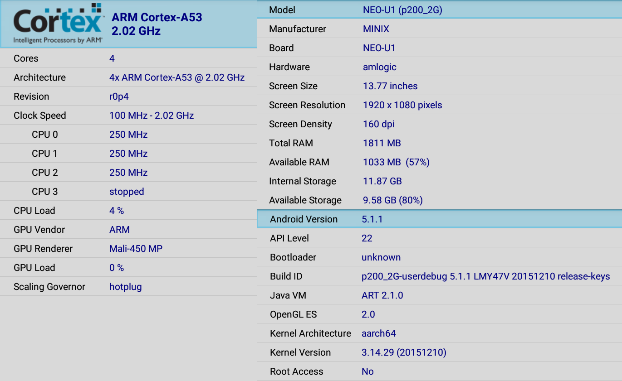622x381 pixels.
Task: Click the highlighted Android Version row
Action: [439, 219]
